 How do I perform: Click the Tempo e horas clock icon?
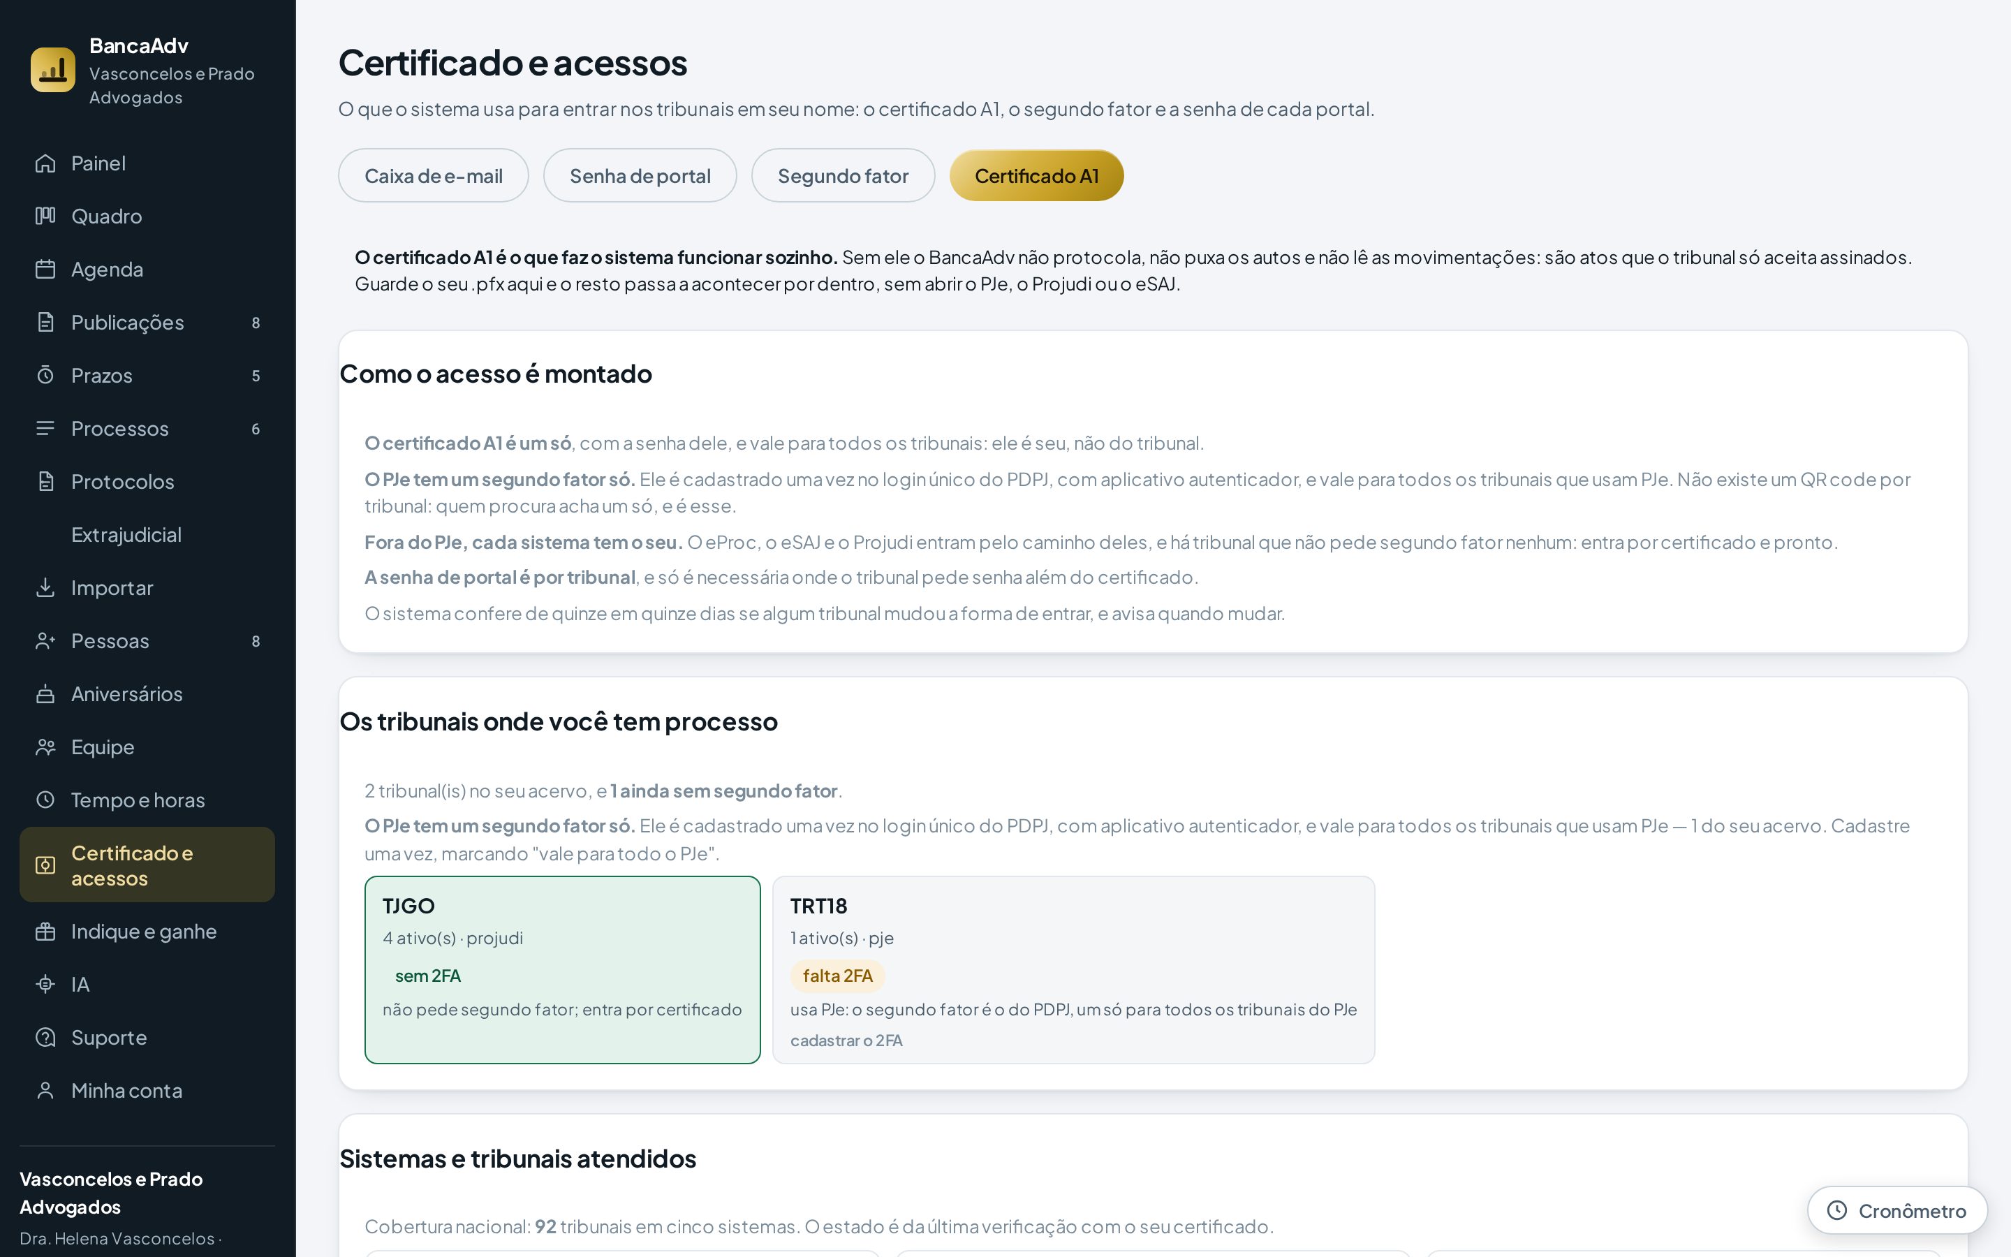pos(45,800)
